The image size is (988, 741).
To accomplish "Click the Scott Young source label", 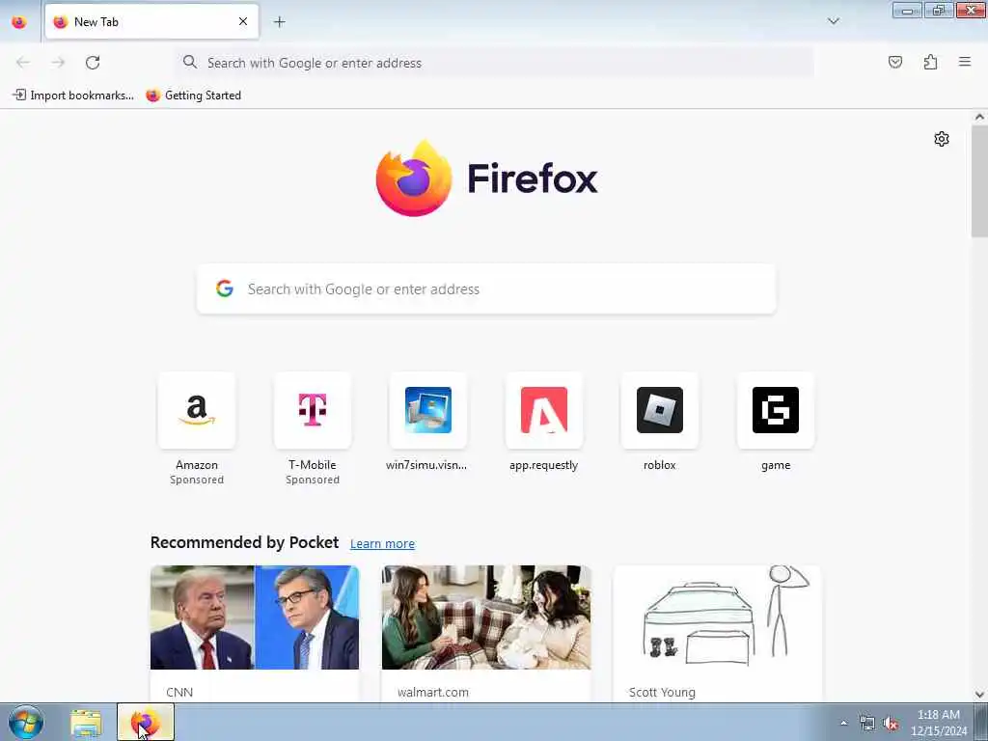I will click(662, 693).
